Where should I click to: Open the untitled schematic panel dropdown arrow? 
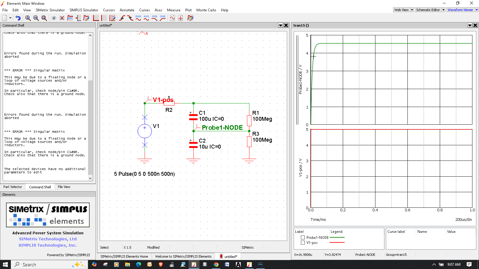tap(281, 25)
